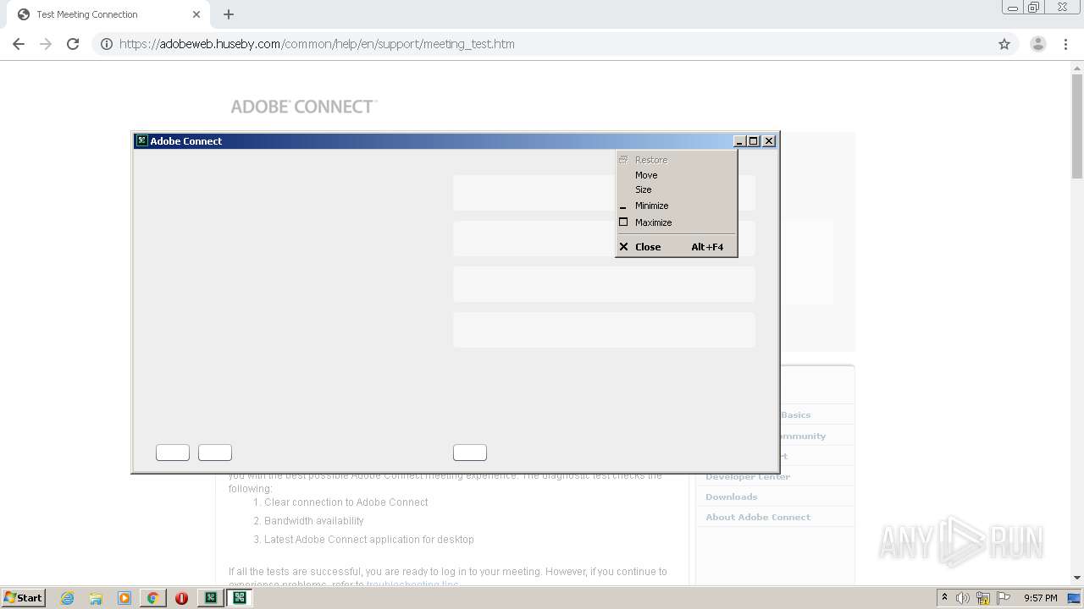
Task: Open the network status tray icon
Action: (x=983, y=598)
